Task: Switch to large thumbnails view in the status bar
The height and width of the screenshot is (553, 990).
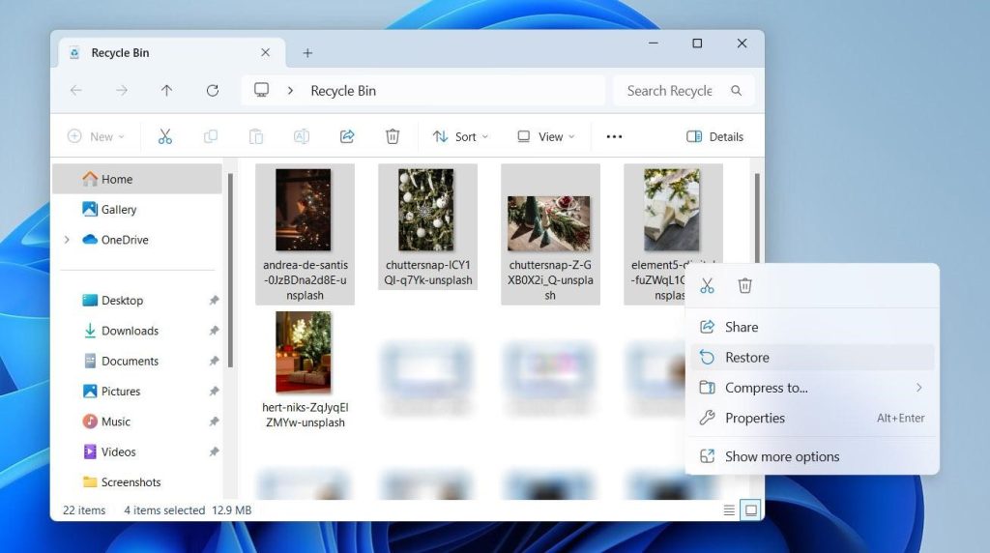Action: tap(750, 510)
